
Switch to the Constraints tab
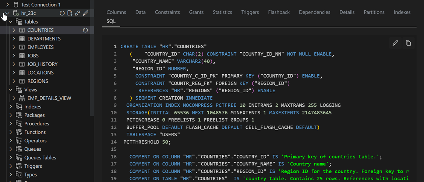[x=167, y=12]
